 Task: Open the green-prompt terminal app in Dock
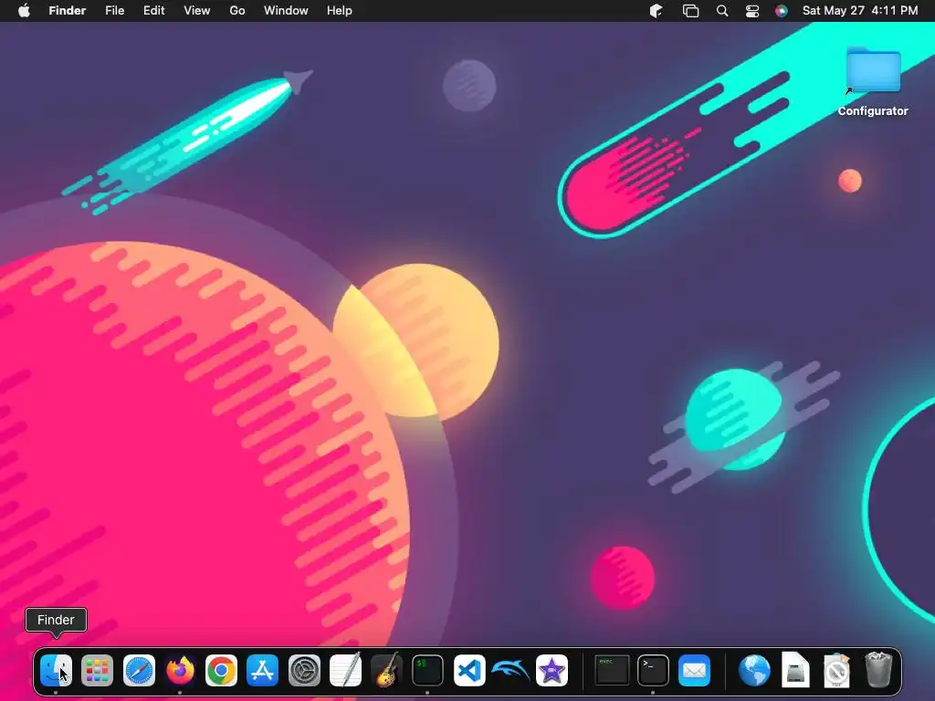pos(427,671)
